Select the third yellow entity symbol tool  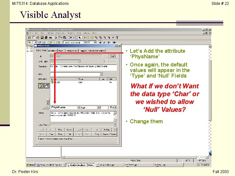[92, 37]
